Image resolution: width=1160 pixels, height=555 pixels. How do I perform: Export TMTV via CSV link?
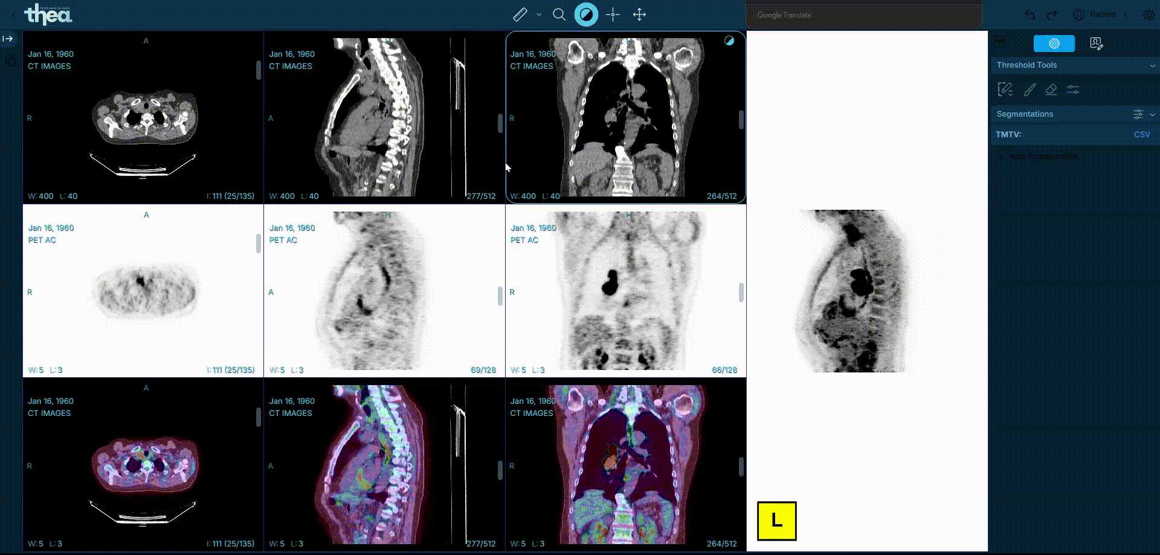tap(1141, 134)
